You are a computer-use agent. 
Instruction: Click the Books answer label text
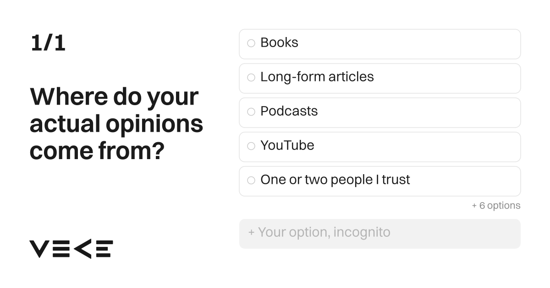point(279,43)
